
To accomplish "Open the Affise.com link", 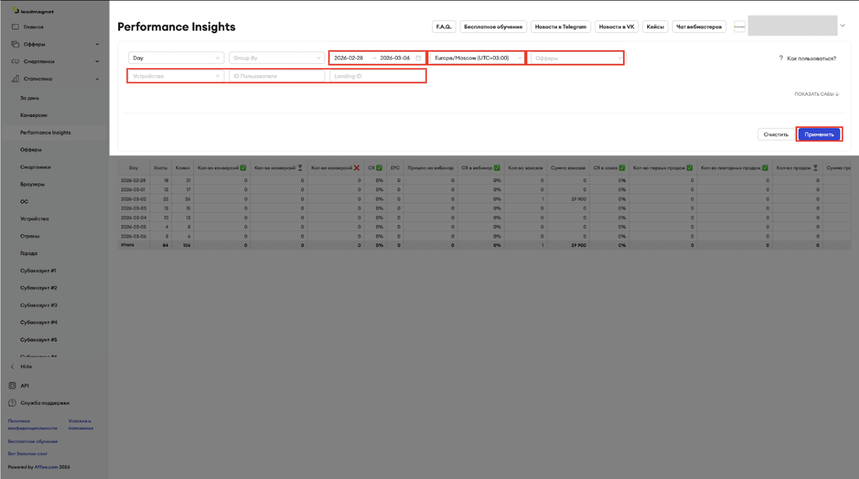I will (46, 467).
